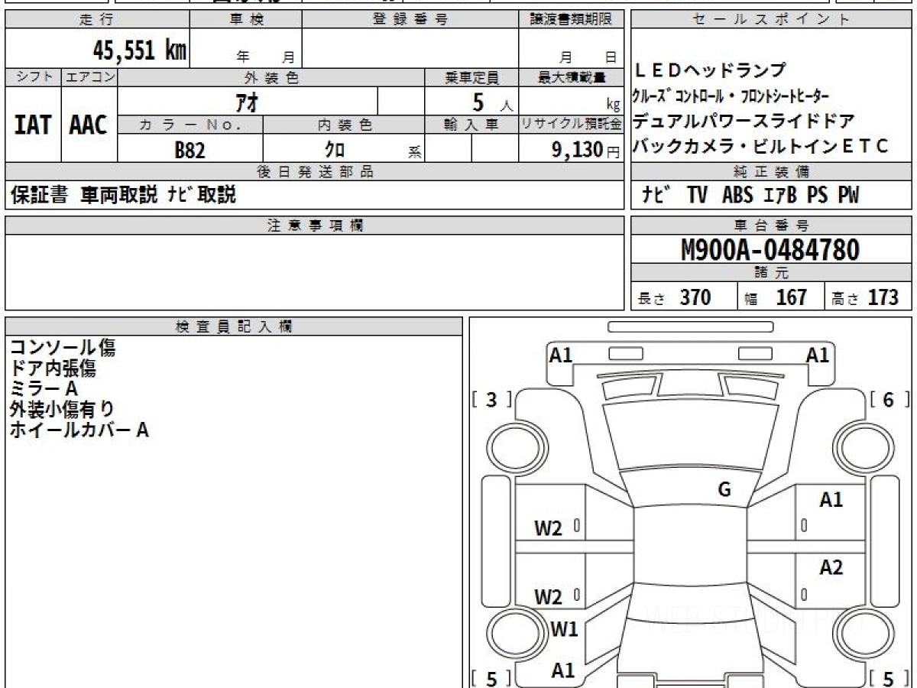Click the 乗車定員 header
Screen dimensions: 917x688
(471, 77)
